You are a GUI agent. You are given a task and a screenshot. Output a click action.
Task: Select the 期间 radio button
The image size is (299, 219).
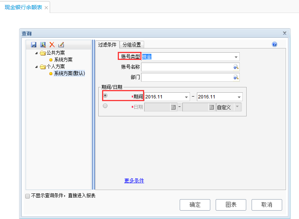[x=105, y=95]
